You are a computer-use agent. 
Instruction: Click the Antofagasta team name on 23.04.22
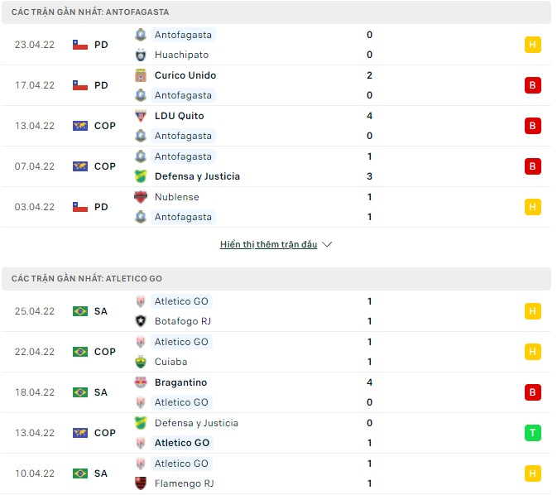[183, 35]
